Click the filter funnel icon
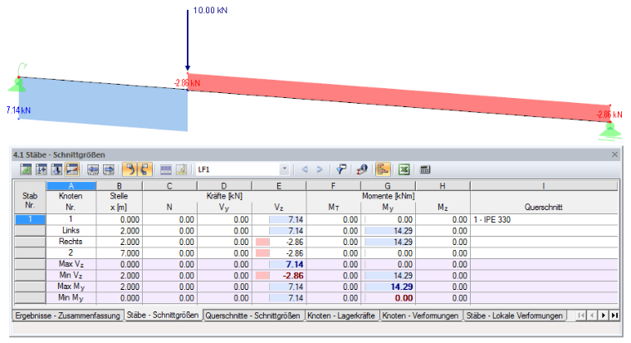Image resolution: width=631 pixels, height=343 pixels. click(341, 169)
